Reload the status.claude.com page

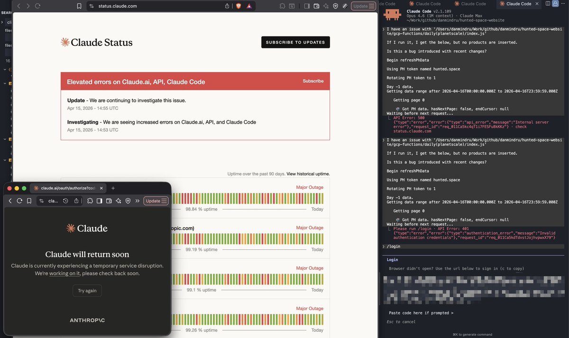pyautogui.click(x=37, y=6)
